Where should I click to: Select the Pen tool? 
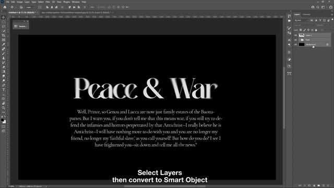click(x=4, y=85)
